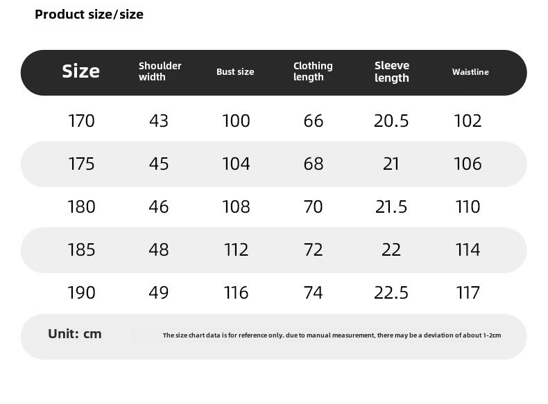This screenshot has height=404, width=548.
Task: Select the Sleeve length header
Action: 392,71
